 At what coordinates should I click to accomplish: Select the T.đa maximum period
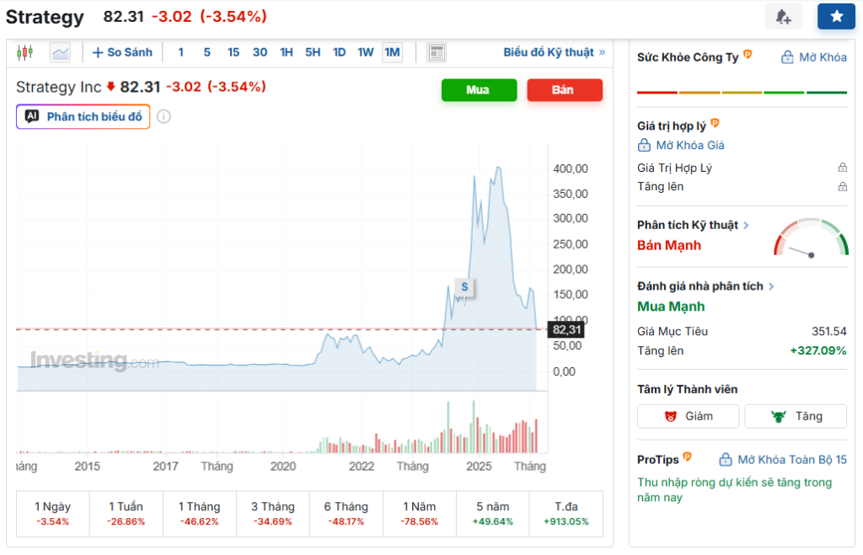point(566,513)
